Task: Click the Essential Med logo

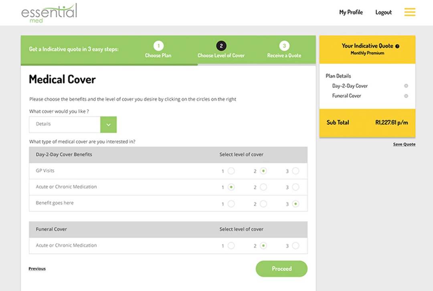Action: (49, 13)
